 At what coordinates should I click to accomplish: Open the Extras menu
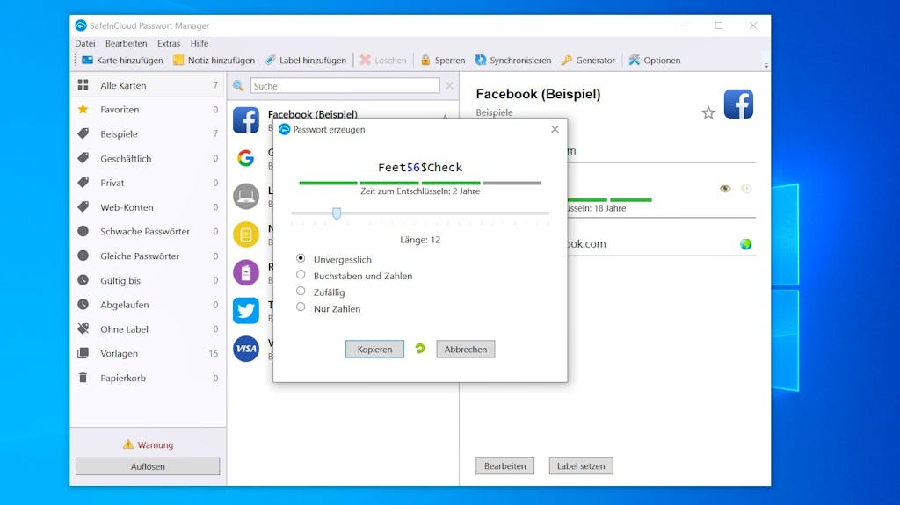169,43
